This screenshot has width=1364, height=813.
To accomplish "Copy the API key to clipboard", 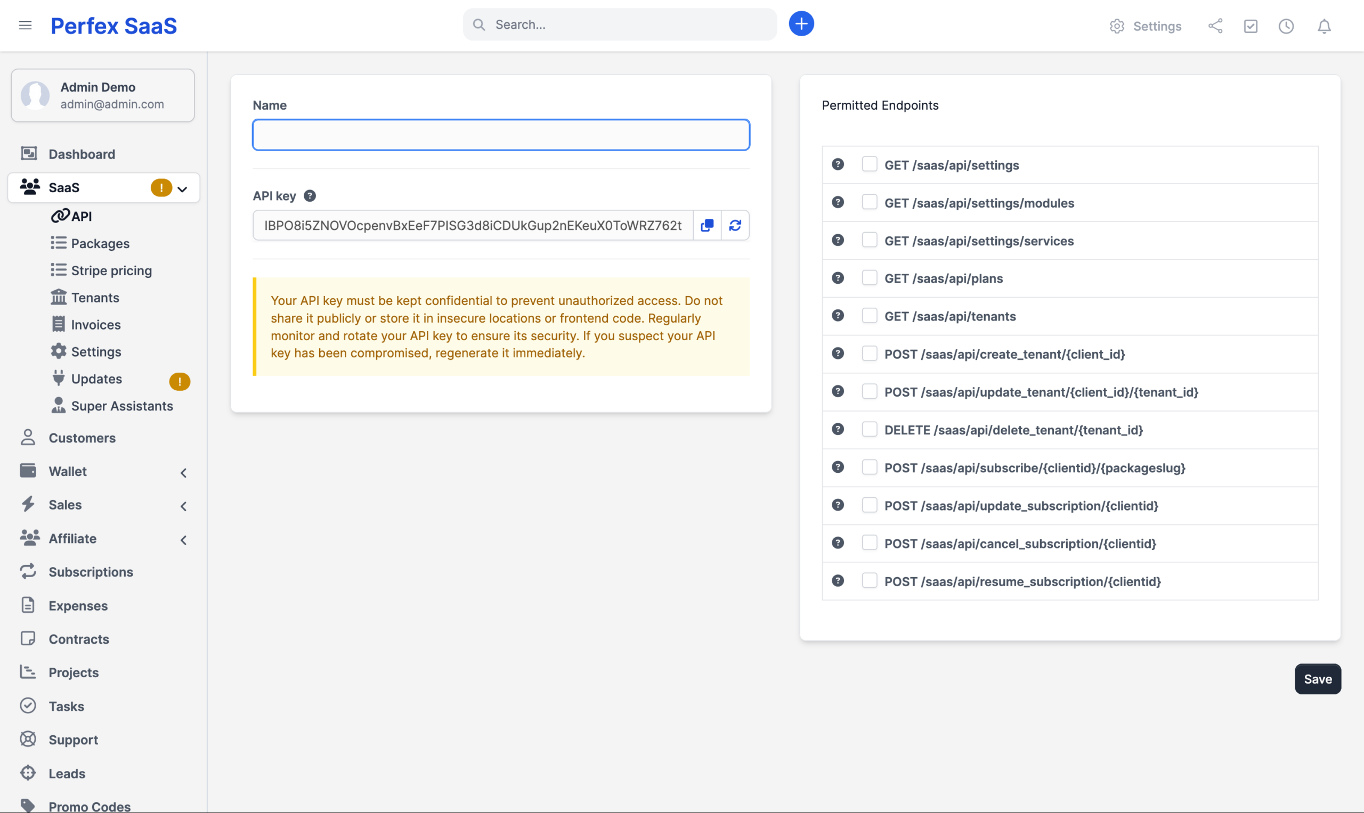I will 707,225.
